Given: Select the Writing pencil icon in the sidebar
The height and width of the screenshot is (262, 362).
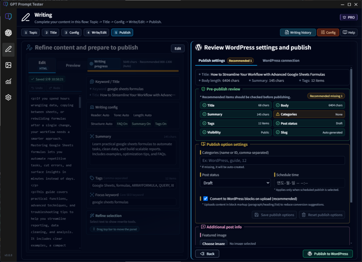Looking at the screenshot, I should pyautogui.click(x=8, y=49).
